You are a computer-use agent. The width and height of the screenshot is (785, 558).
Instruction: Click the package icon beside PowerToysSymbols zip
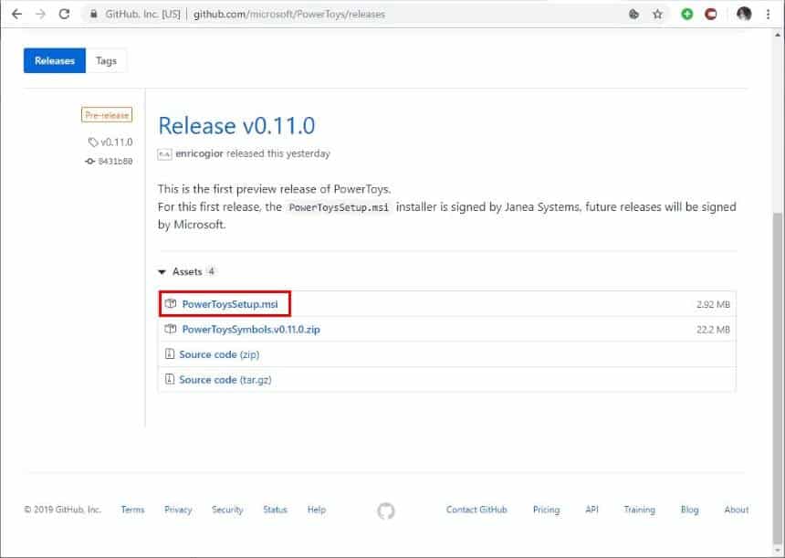click(x=171, y=329)
